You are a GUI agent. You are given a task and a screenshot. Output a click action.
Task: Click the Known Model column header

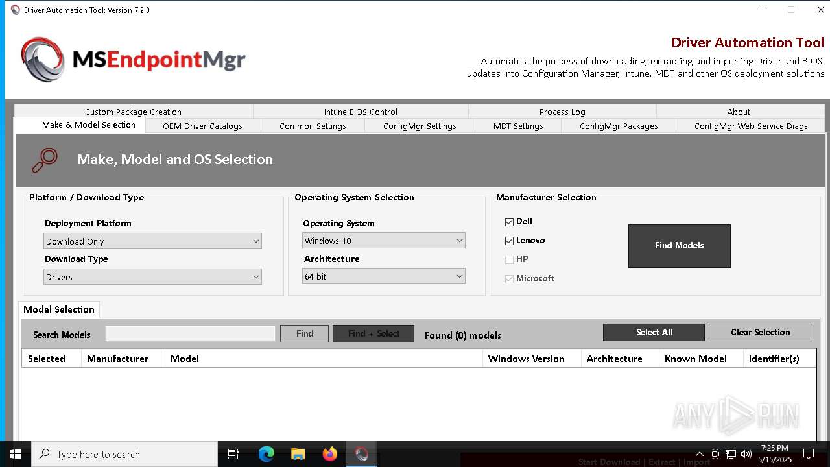pyautogui.click(x=701, y=359)
